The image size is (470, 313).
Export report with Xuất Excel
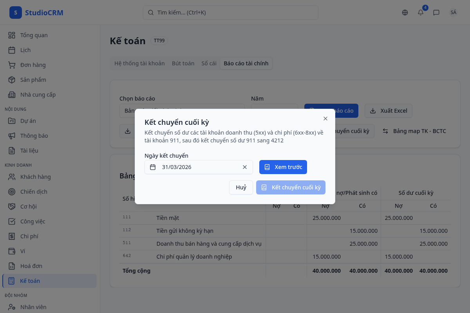(x=388, y=111)
